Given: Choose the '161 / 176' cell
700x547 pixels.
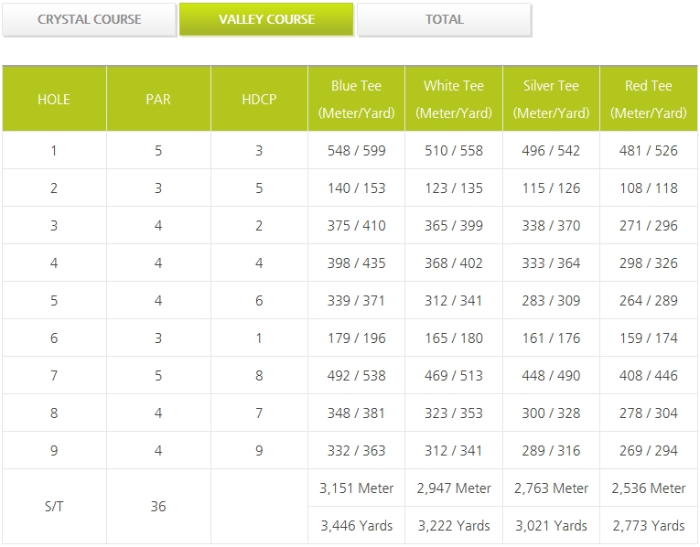Looking at the screenshot, I should coord(551,338).
